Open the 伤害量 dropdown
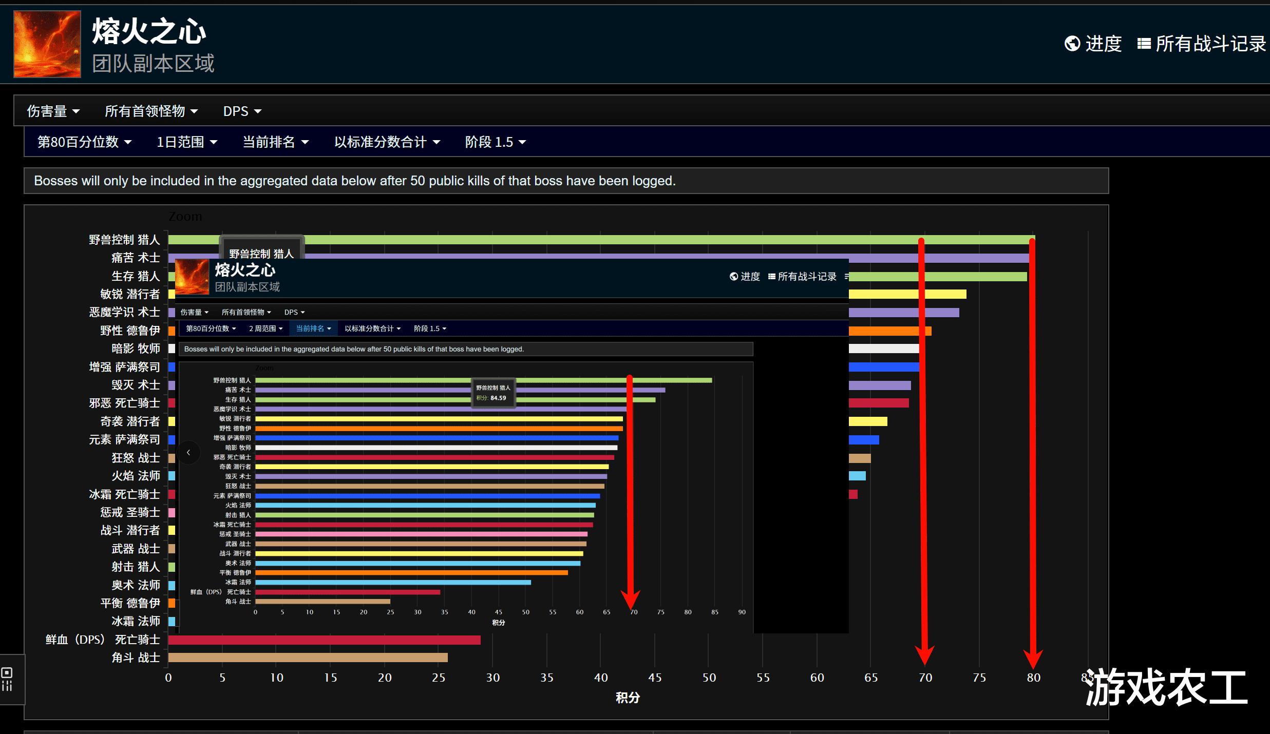 (53, 111)
